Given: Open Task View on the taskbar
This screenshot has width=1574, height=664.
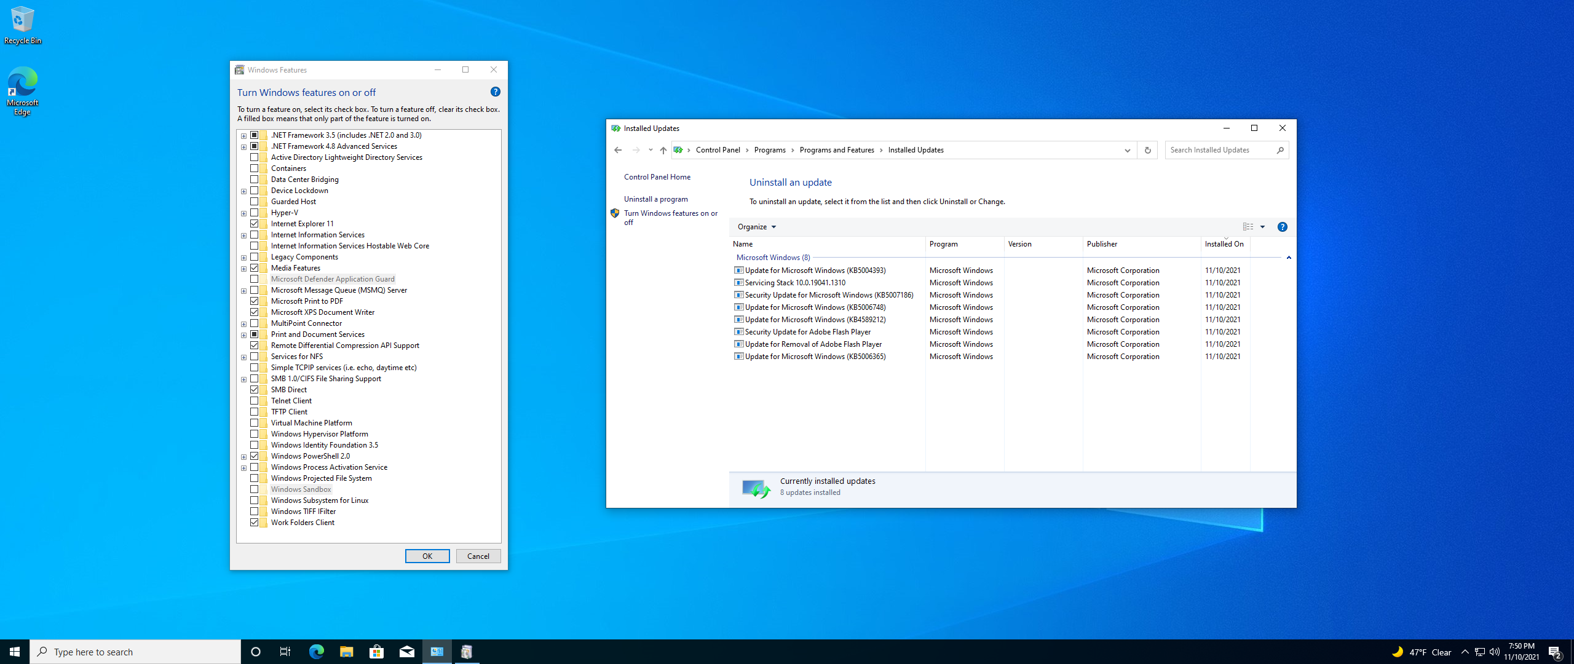Looking at the screenshot, I should 285,652.
